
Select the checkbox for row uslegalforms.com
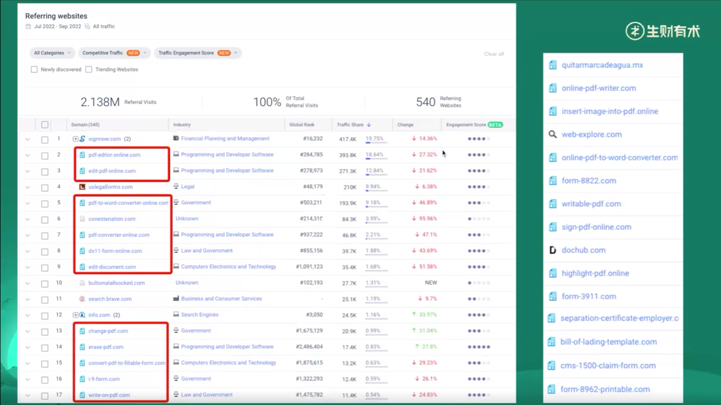[x=45, y=187]
